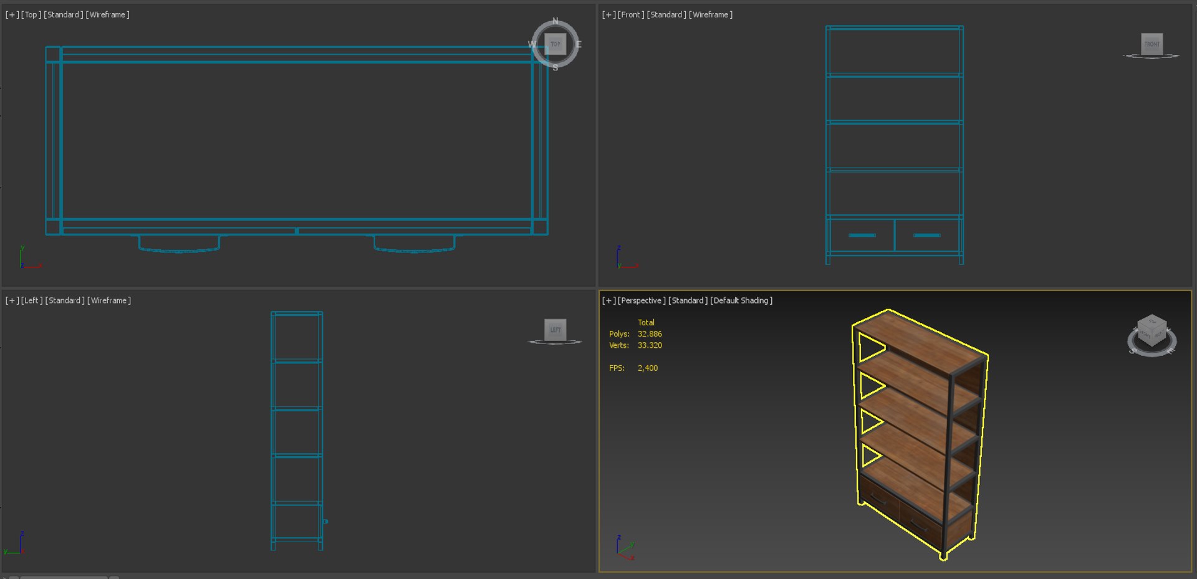Click the E compass letter on Top ViewCube

pyautogui.click(x=579, y=44)
